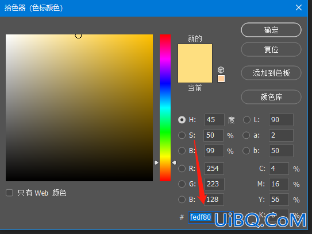Click the circular picker marker in color field
This screenshot has width=312, height=234.
pyautogui.click(x=78, y=36)
